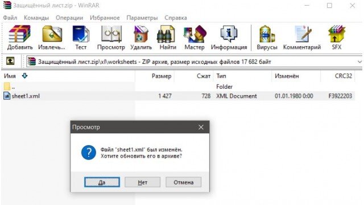Open the Операции menu

tap(69, 18)
